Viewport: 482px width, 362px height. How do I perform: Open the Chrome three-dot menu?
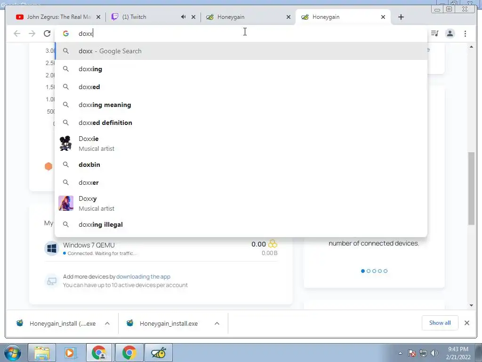click(x=465, y=33)
